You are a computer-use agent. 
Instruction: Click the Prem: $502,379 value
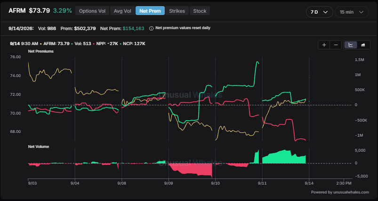pos(78,28)
